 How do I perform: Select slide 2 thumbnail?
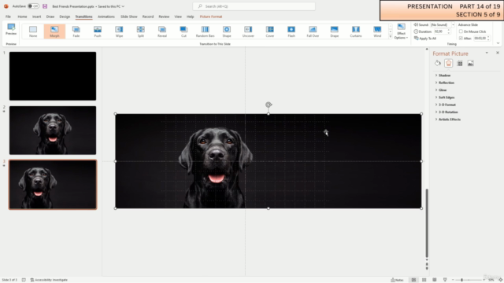click(53, 130)
